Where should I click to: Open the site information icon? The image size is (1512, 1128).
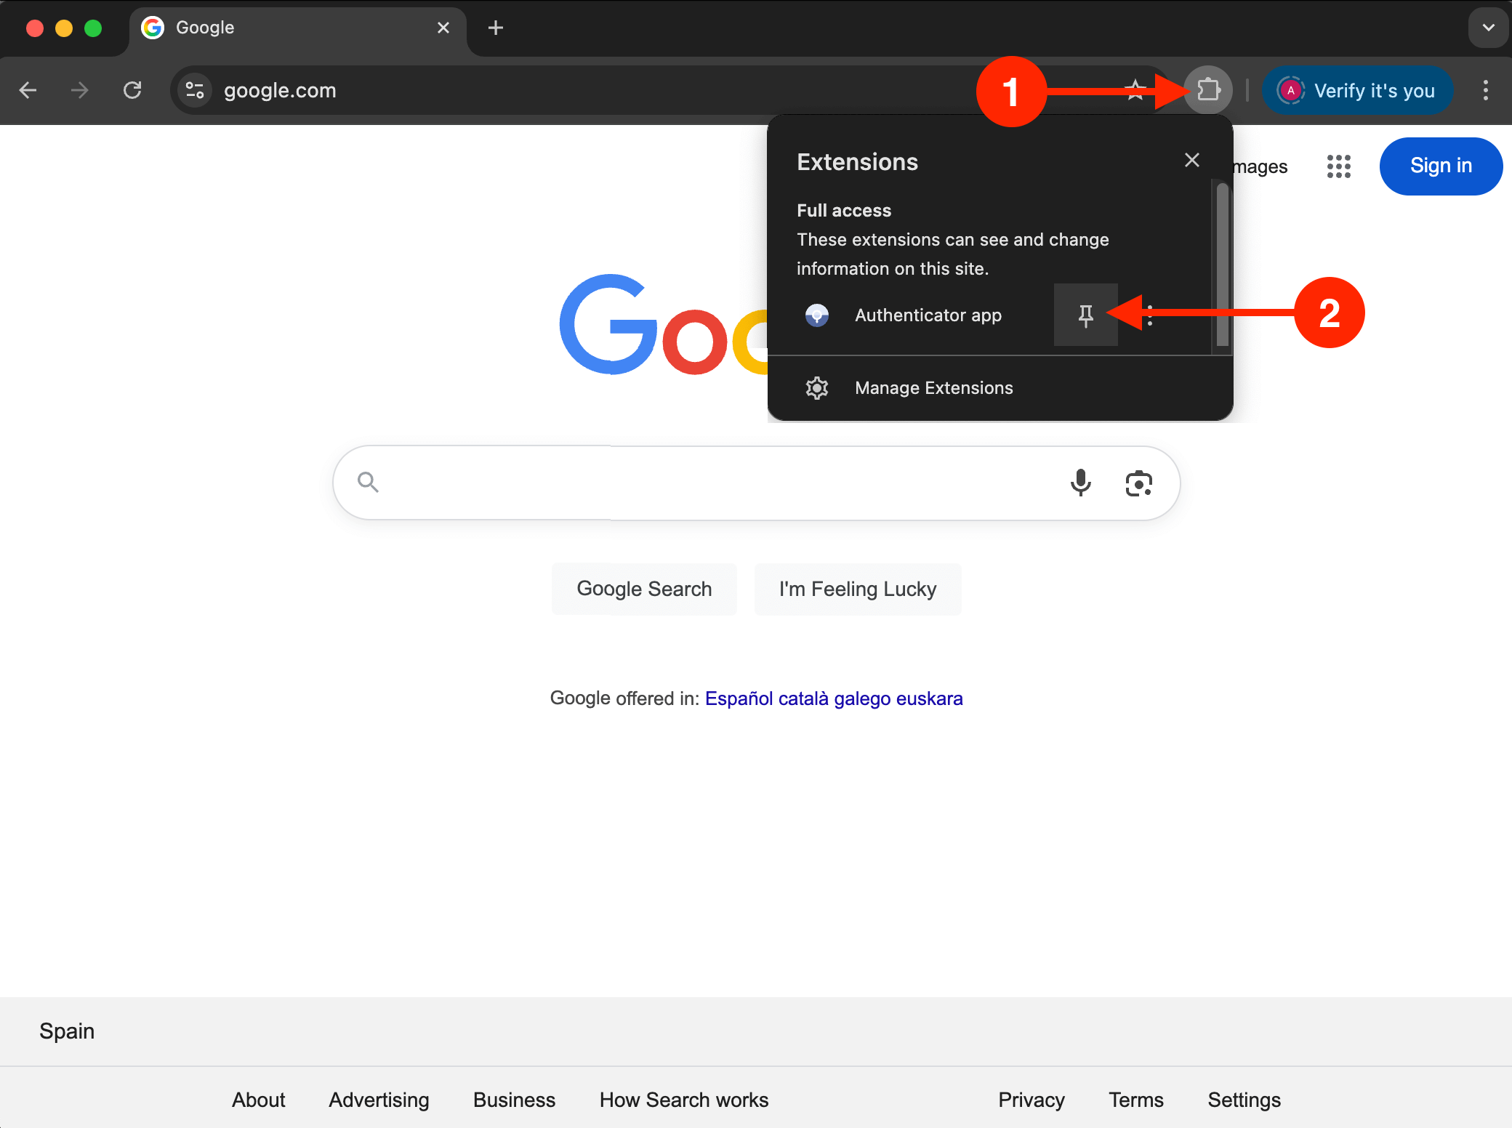tap(195, 90)
